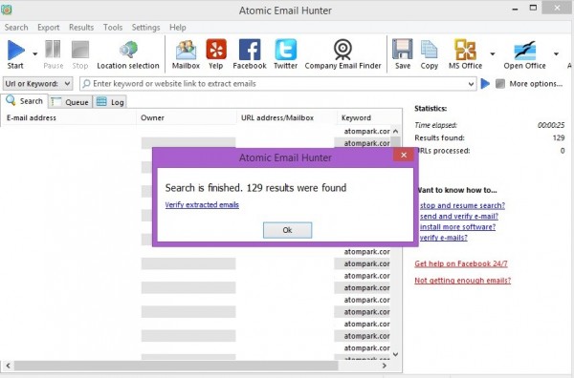Click the horizontal scrollbar thumb

[x=176, y=366]
